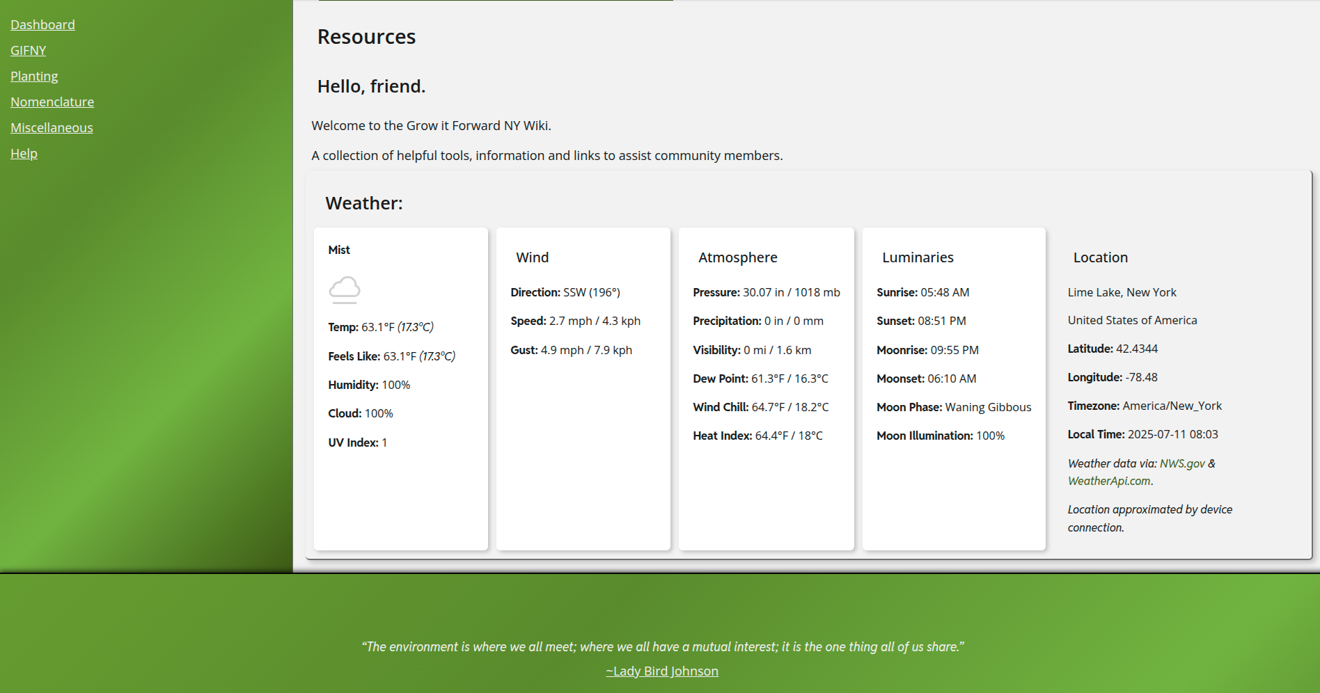
Task: Click the Mist cloud weather icon
Action: coord(345,289)
